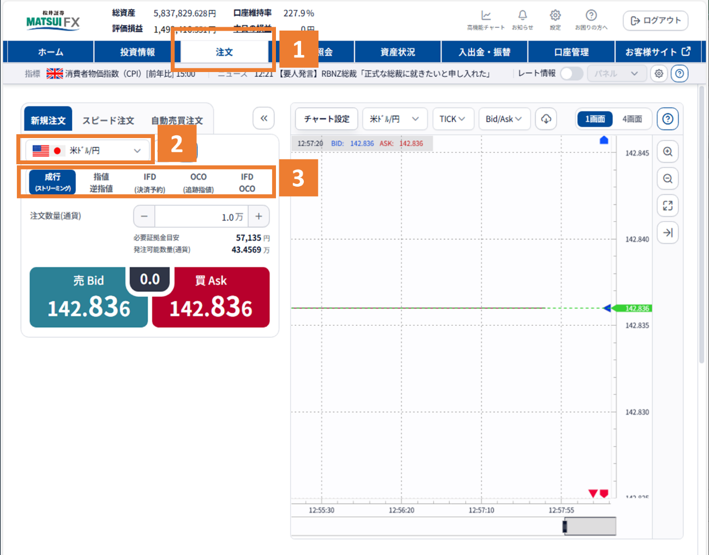Viewport: 709px width, 555px height.
Task: Click the chart download cloud icon
Action: point(546,119)
